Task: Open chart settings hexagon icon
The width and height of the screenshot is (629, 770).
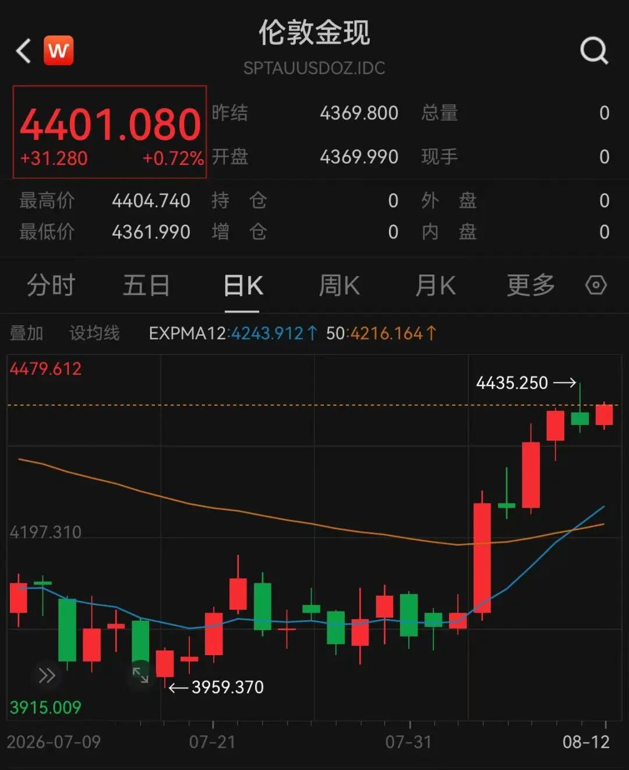Action: 596,285
